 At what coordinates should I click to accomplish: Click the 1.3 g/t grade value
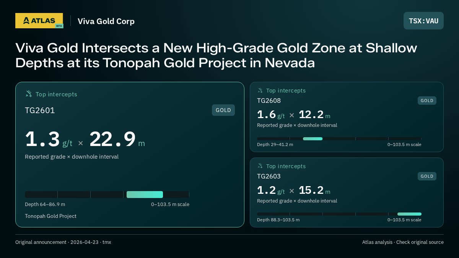pyautogui.click(x=49, y=139)
